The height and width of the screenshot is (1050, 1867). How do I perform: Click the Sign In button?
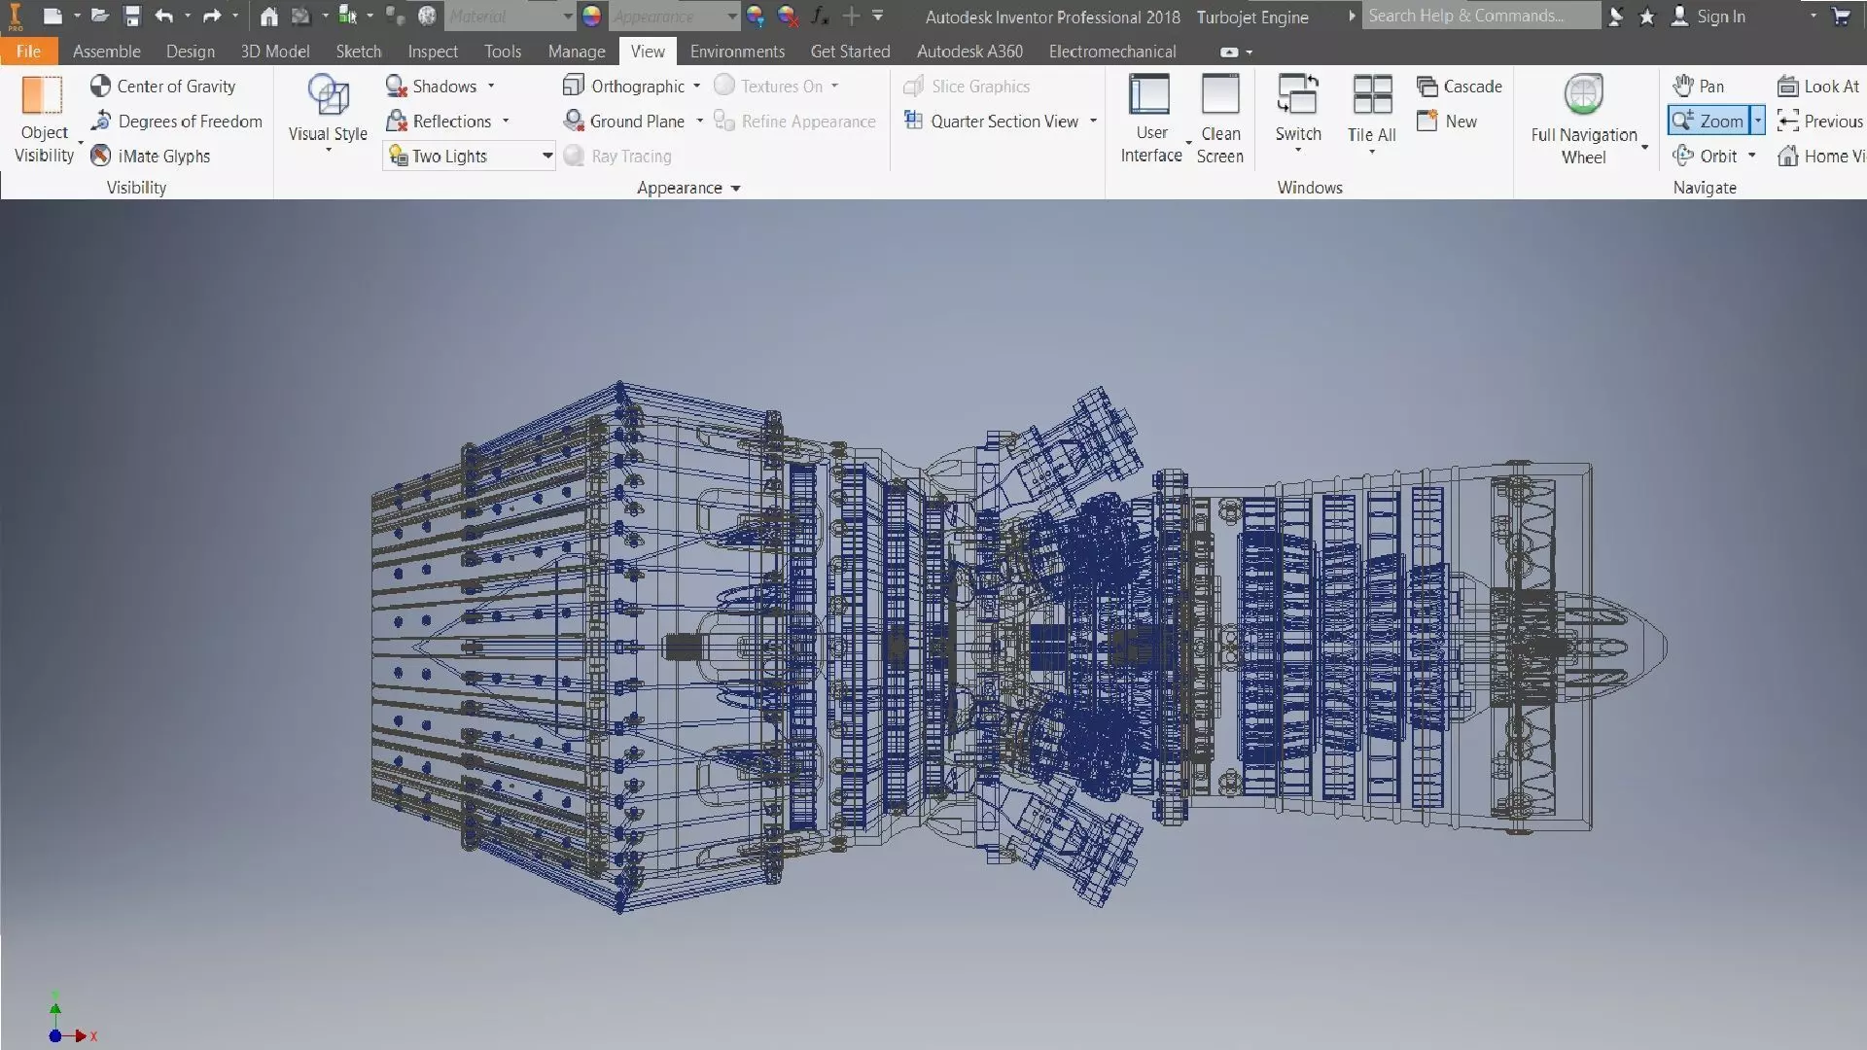(x=1708, y=16)
